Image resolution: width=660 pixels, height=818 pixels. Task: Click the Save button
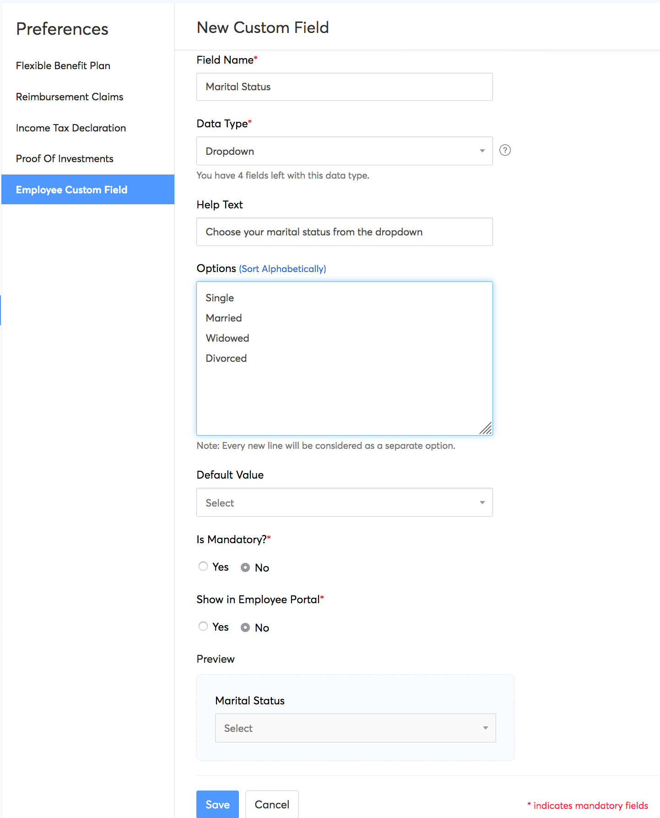(217, 804)
